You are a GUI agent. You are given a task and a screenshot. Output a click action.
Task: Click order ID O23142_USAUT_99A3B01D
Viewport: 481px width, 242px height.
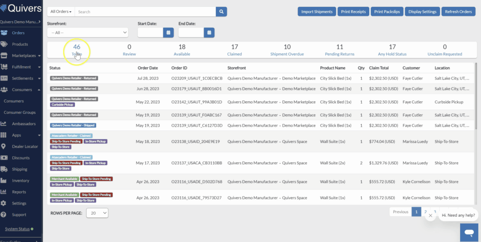click(x=197, y=102)
